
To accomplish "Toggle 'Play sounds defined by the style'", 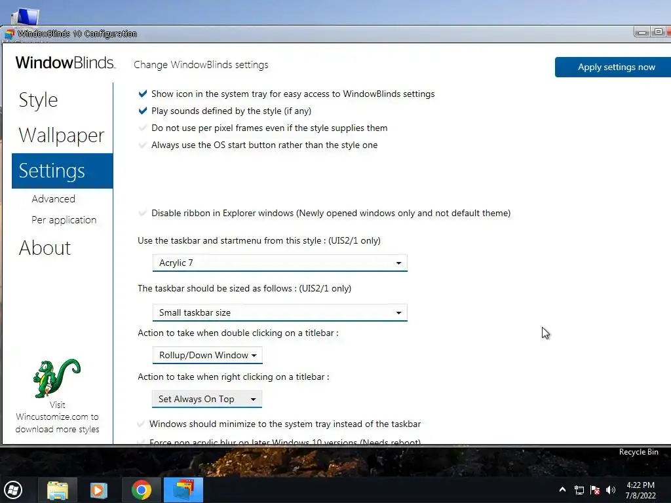I will click(x=143, y=111).
